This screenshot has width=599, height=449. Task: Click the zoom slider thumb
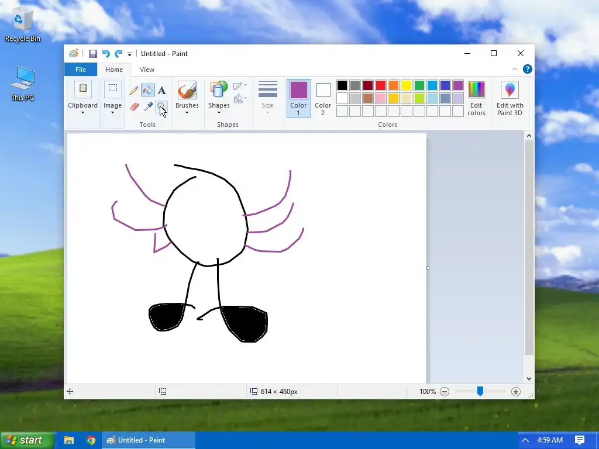(x=480, y=391)
